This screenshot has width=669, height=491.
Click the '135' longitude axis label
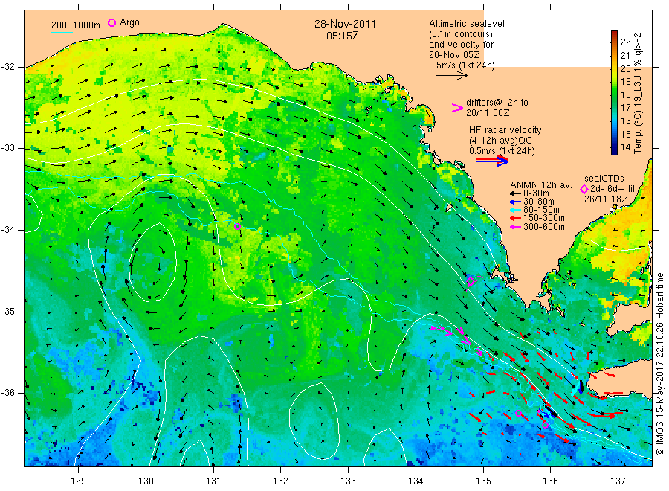[x=483, y=481]
